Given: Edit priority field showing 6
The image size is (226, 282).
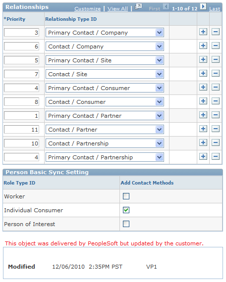Looking at the screenshot, I should click(x=21, y=47).
